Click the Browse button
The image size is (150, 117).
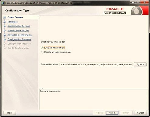pyautogui.click(x=140, y=64)
